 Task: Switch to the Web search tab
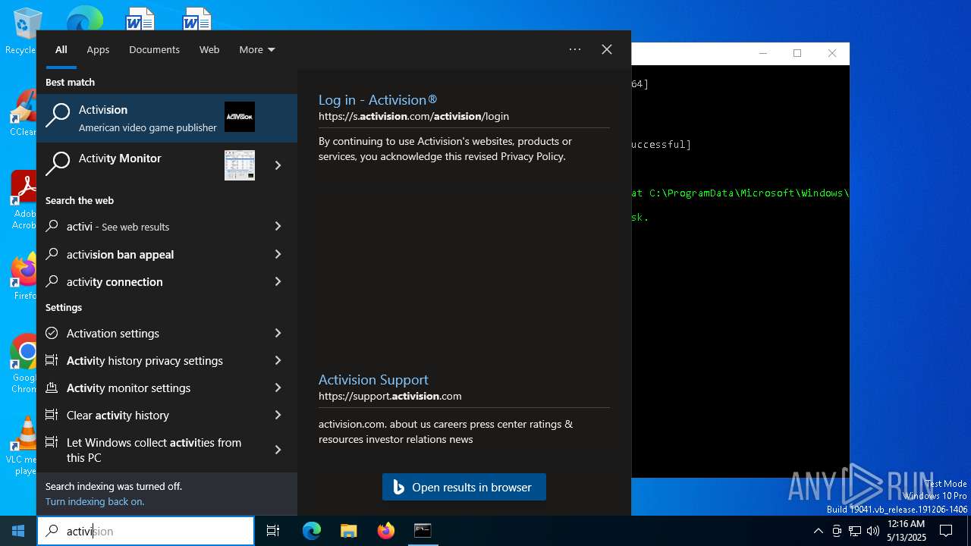point(209,49)
